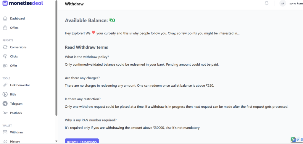Click the Telegram paper plane icon

5,104
